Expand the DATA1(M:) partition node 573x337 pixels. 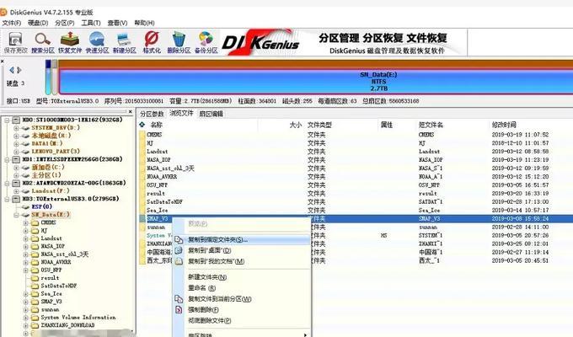point(16,143)
